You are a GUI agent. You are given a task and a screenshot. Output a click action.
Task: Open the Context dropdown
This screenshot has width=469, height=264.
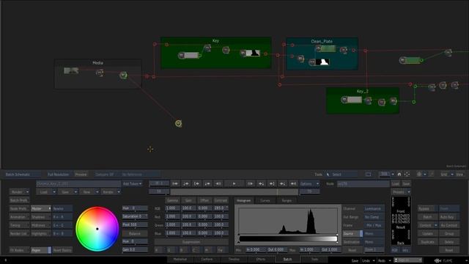pyautogui.click(x=428, y=225)
